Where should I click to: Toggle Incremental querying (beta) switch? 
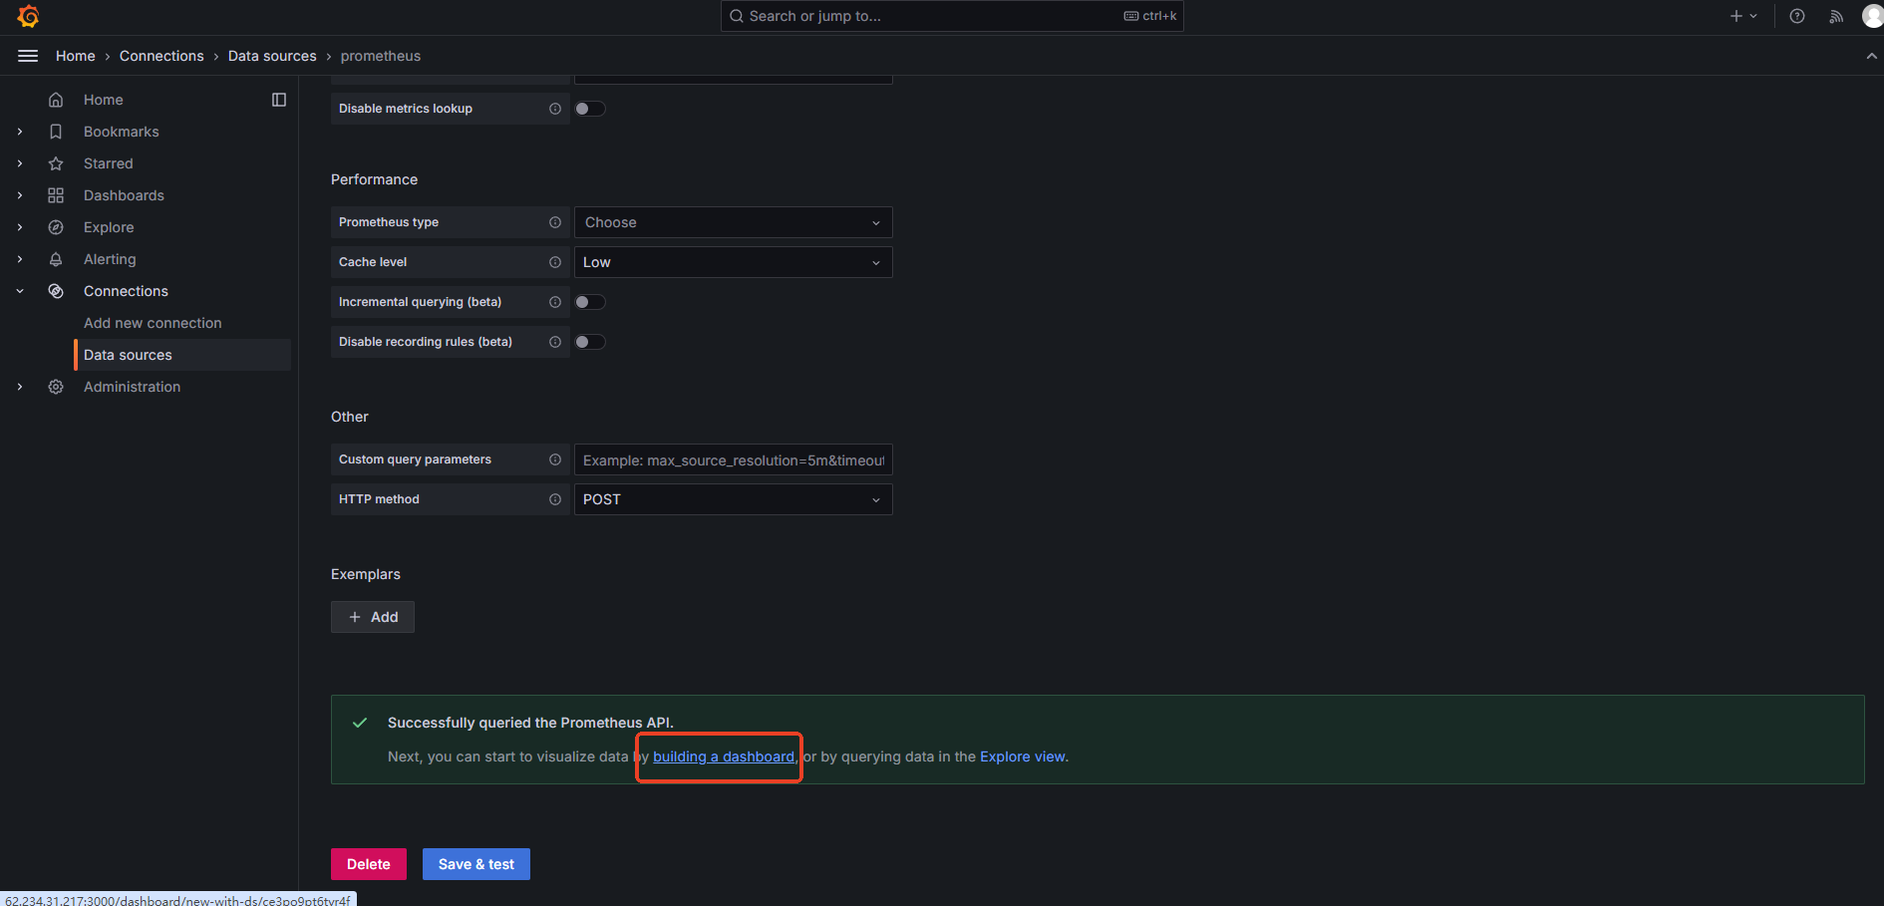[589, 302]
